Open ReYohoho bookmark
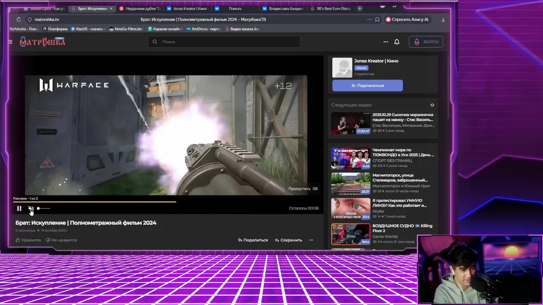 point(24,29)
